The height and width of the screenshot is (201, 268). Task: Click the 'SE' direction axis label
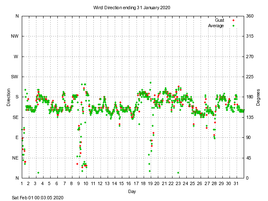15,117
